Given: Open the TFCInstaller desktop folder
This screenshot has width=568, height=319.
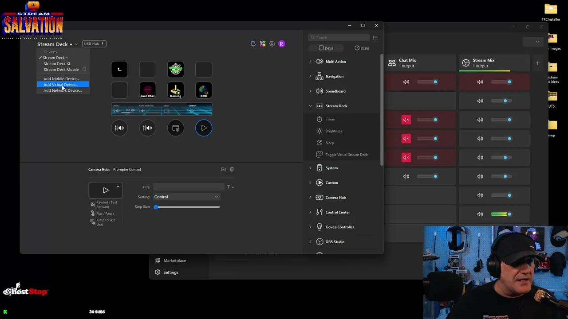Looking at the screenshot, I should tap(551, 12).
